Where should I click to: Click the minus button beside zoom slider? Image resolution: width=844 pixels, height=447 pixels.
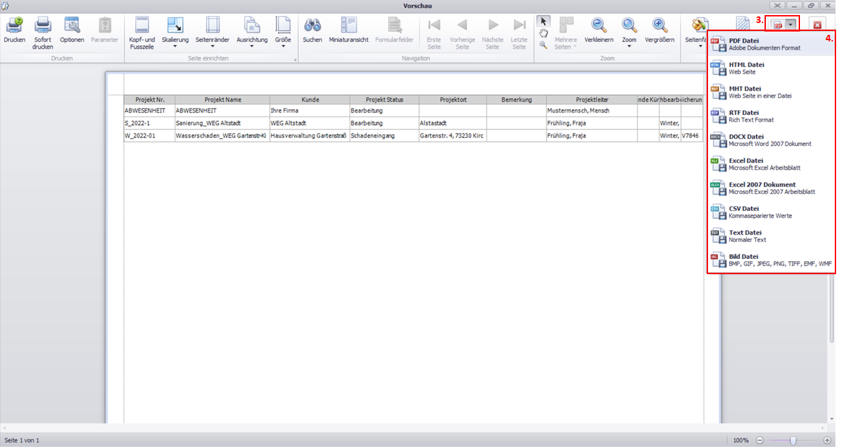760,440
